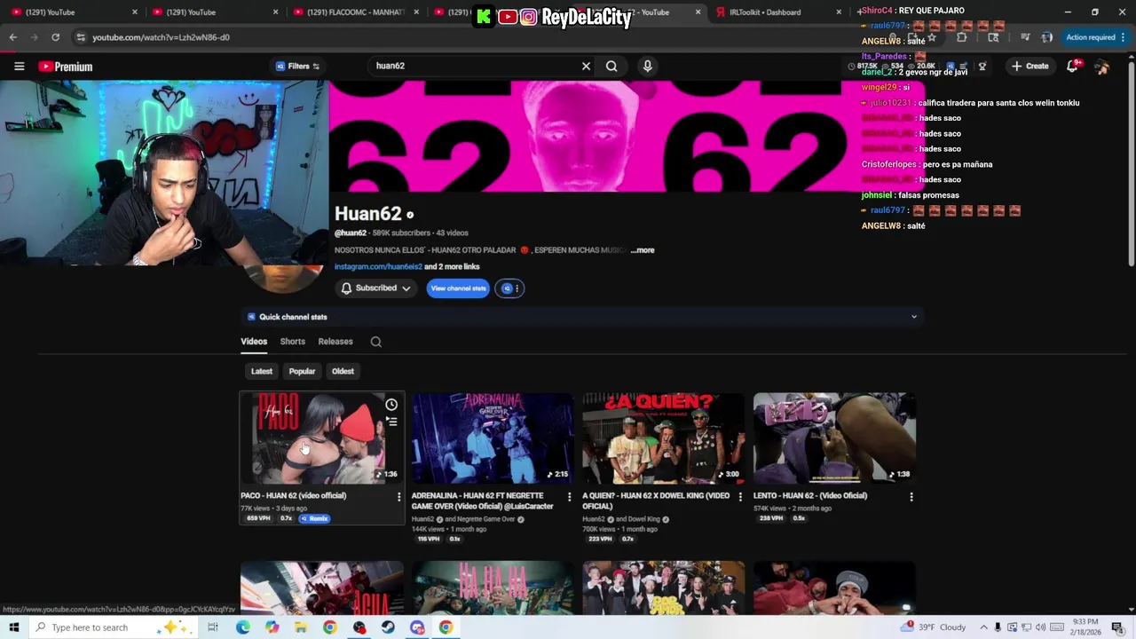Open the Filters button in top bar
Screen dimensions: 1136x639
point(297,66)
